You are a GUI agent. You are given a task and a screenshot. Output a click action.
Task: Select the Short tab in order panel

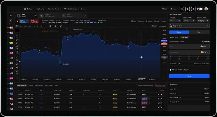pos(199,32)
